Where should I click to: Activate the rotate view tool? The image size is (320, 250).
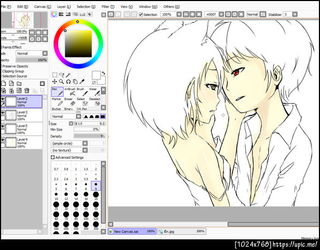point(68,82)
